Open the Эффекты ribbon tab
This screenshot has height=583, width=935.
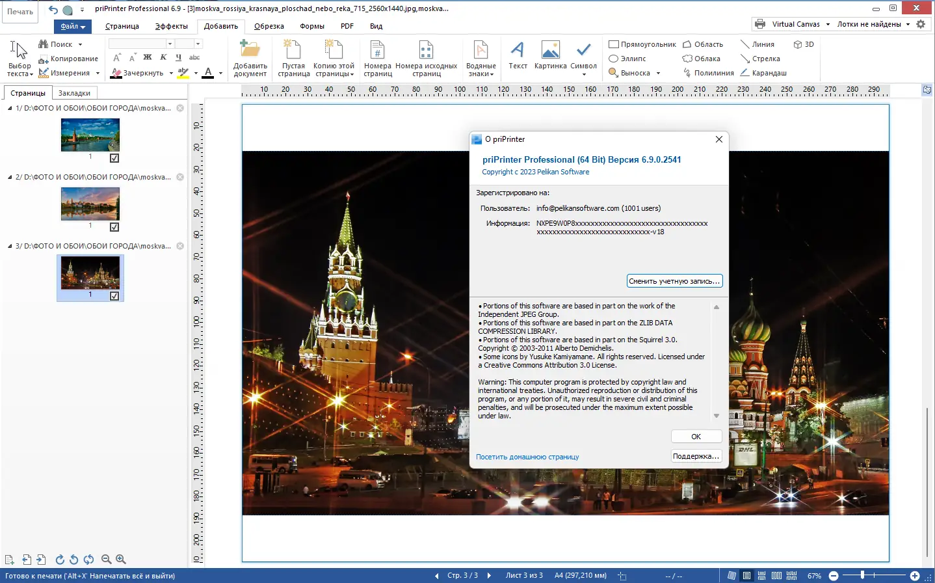point(171,26)
